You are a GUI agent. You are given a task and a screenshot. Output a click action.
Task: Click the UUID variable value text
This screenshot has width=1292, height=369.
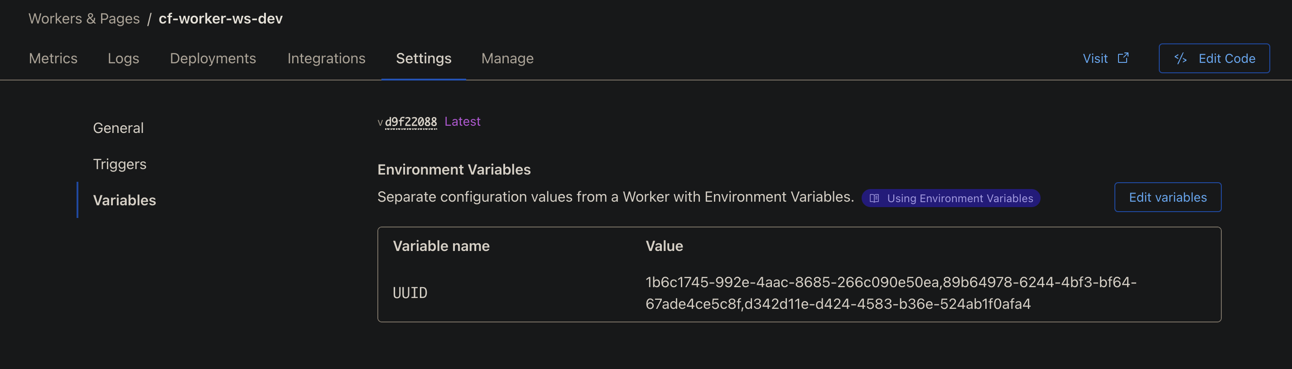tap(890, 293)
